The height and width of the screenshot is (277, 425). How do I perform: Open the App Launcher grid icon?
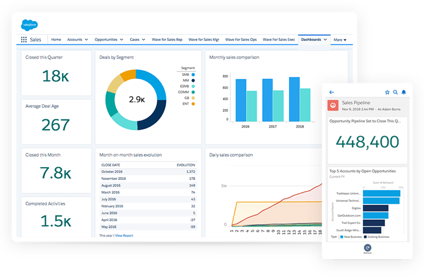tap(23, 40)
